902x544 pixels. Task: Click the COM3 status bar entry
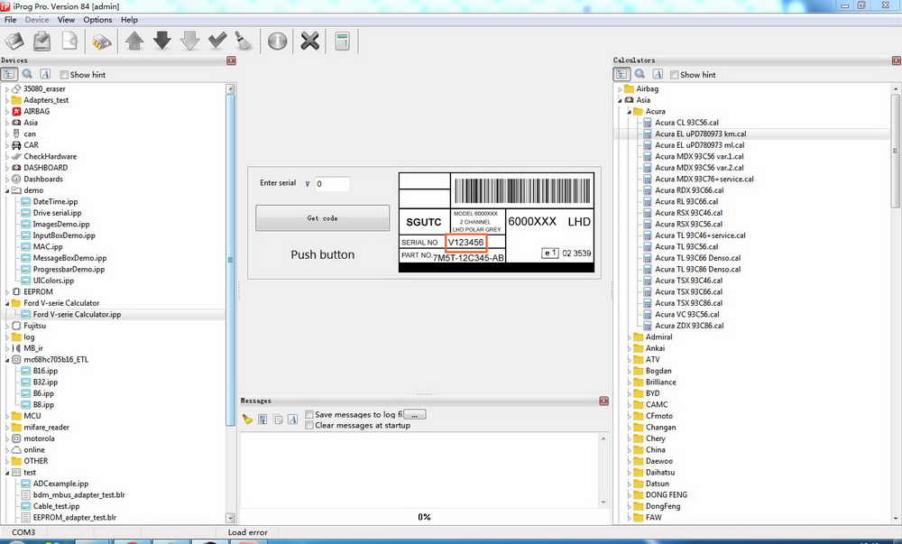pyautogui.click(x=23, y=532)
